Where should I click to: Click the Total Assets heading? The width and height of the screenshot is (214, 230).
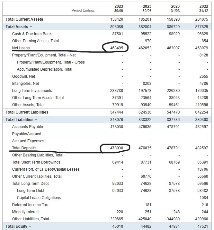click(x=17, y=27)
